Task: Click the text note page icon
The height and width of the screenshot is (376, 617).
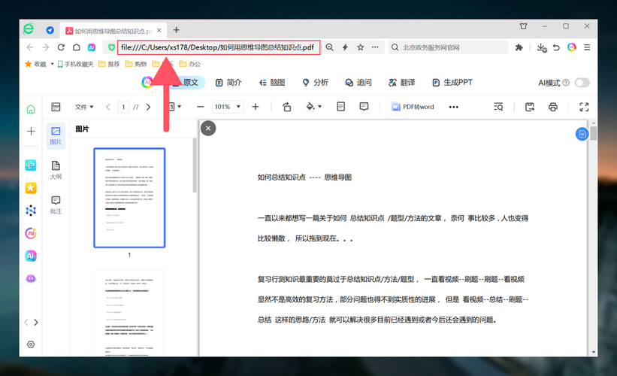Action: [x=340, y=106]
